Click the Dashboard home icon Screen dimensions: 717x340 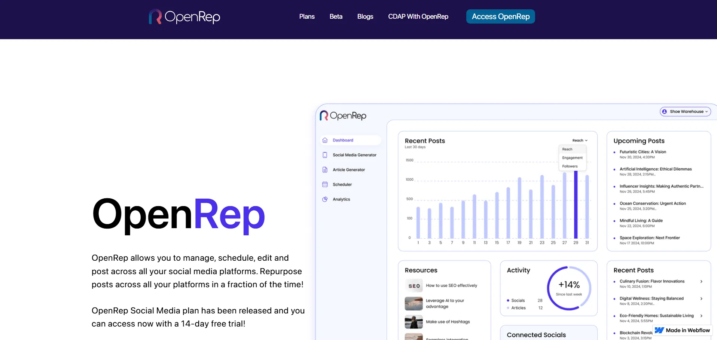(x=325, y=140)
